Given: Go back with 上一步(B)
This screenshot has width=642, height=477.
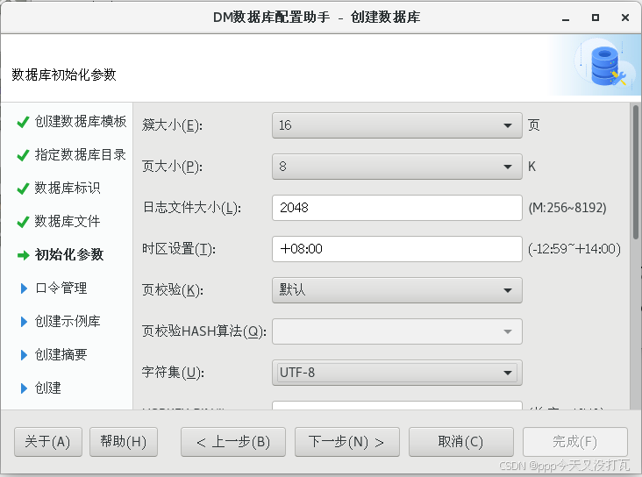Looking at the screenshot, I should [233, 442].
